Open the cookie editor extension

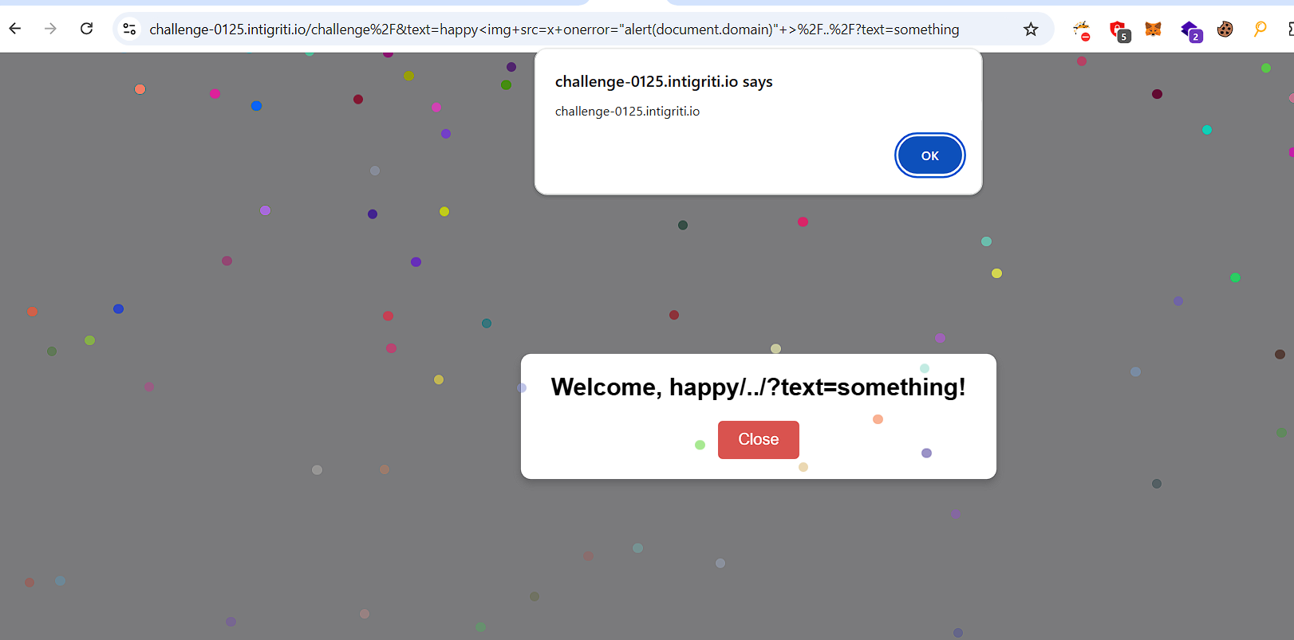tap(1225, 29)
